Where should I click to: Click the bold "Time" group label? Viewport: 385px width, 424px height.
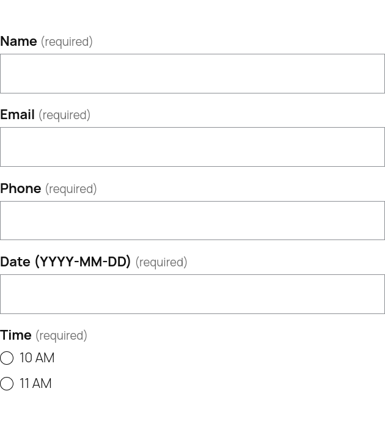(16, 335)
